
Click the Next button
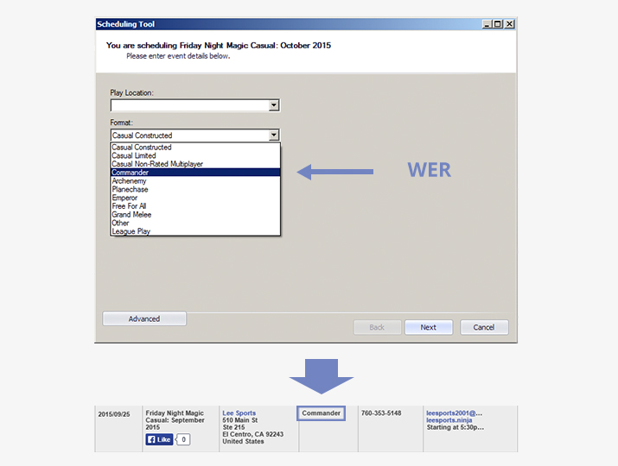[x=429, y=327]
